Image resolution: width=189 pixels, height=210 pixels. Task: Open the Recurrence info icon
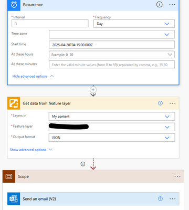[159, 5]
